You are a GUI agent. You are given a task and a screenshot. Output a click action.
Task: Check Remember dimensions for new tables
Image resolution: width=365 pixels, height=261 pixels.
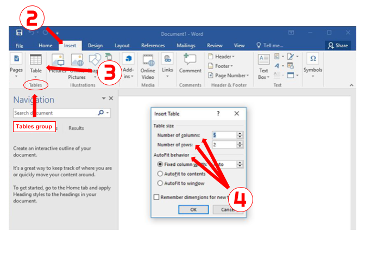tap(156, 197)
